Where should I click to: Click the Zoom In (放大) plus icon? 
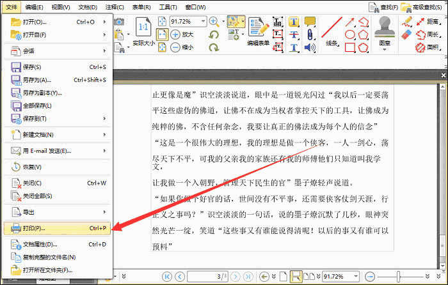coord(175,35)
